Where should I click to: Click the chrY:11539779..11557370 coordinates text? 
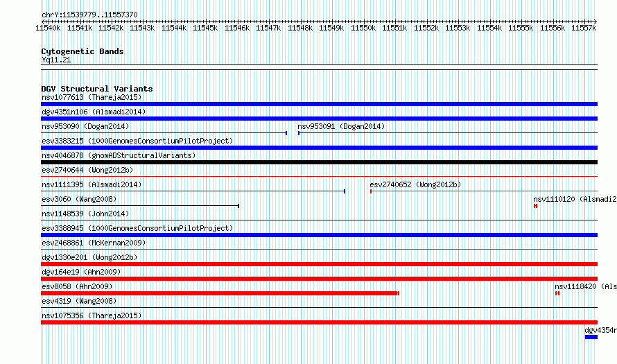89,15
